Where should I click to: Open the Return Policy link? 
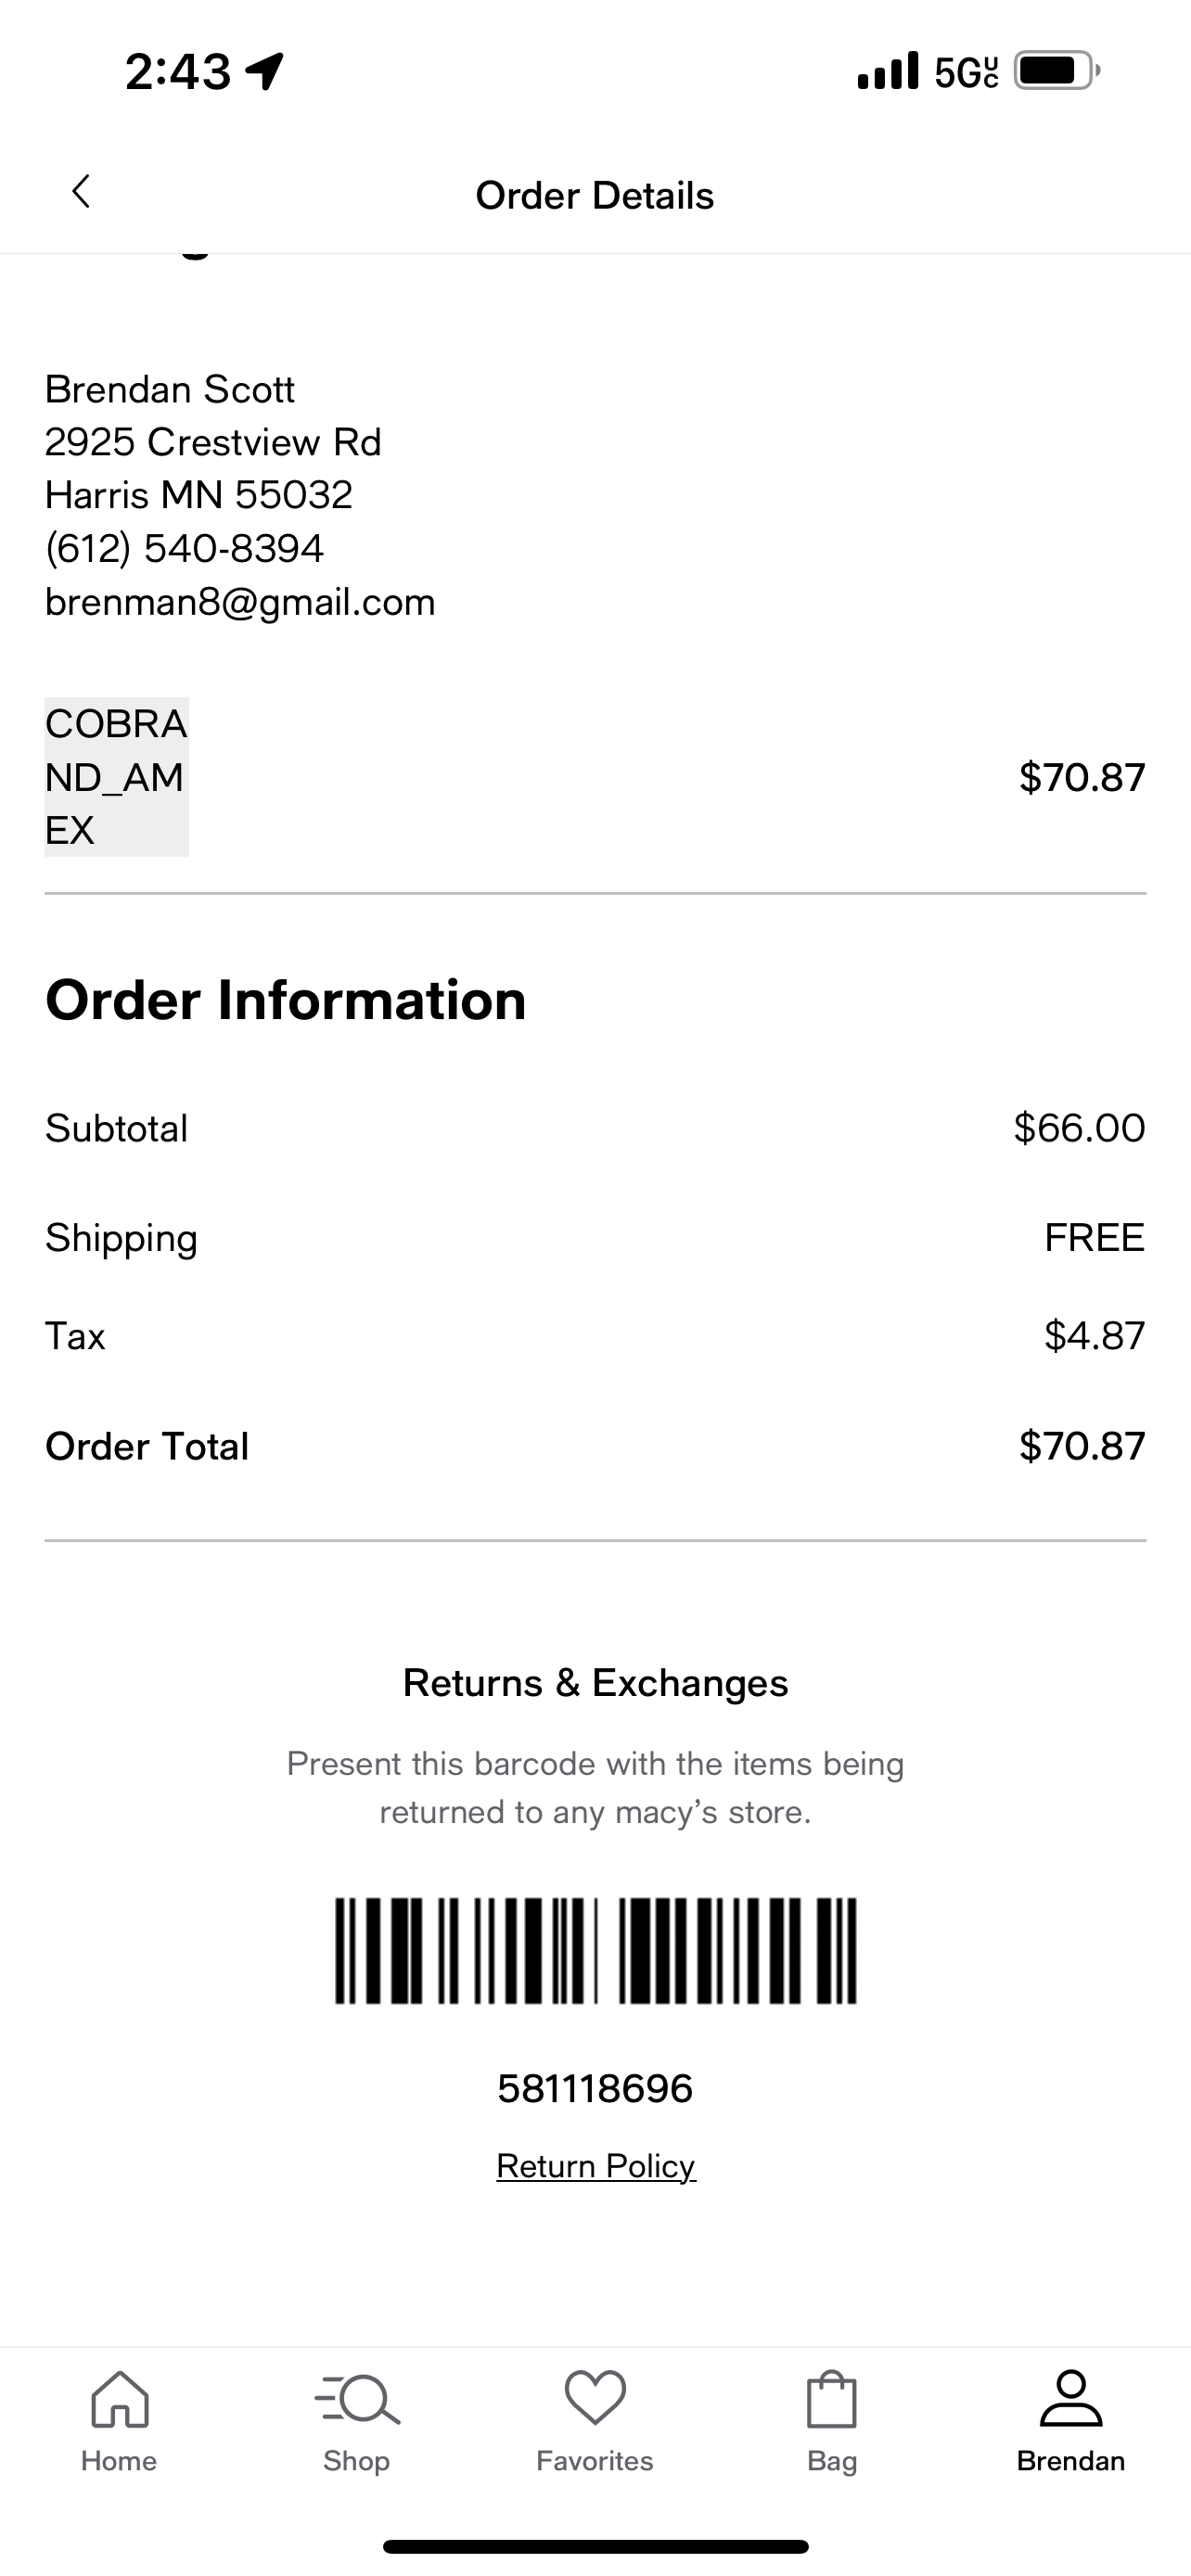596,2165
